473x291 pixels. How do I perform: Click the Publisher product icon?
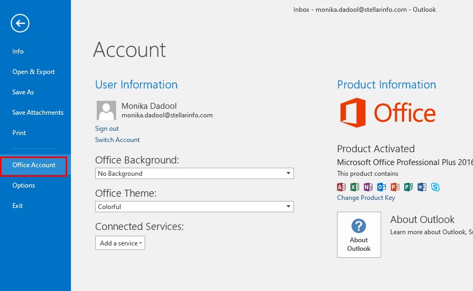tap(408, 187)
